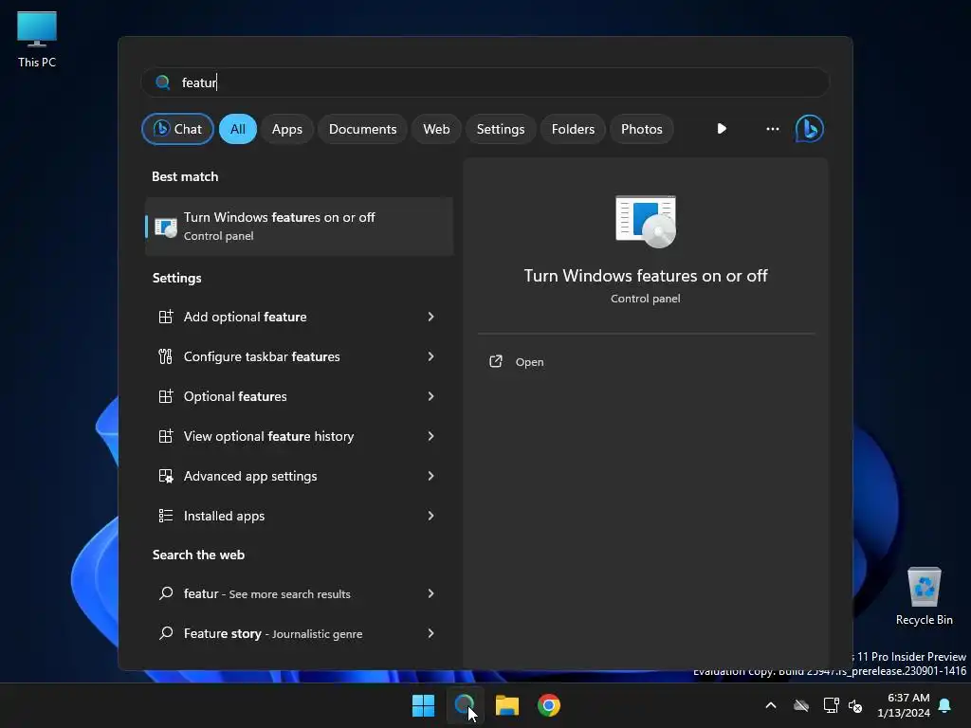Image resolution: width=971 pixels, height=728 pixels.
Task: Show hidden tray icons chevron
Action: point(771,705)
